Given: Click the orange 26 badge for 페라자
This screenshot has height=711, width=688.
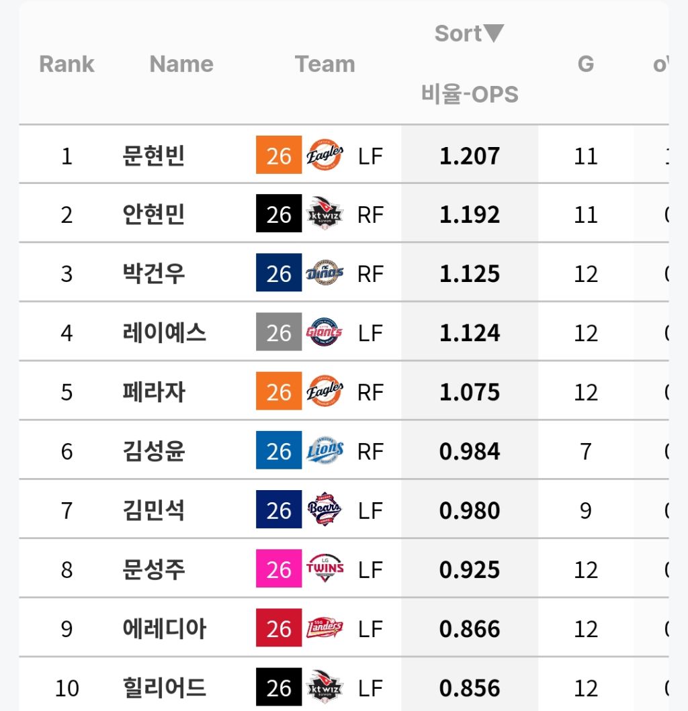Looking at the screenshot, I should 279,391.
